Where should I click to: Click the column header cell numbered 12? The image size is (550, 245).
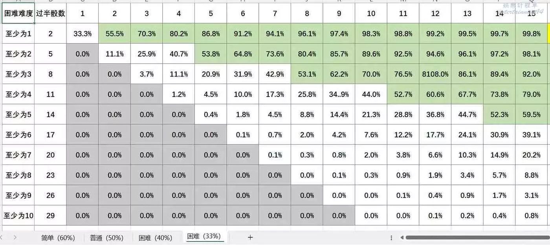[x=435, y=14]
